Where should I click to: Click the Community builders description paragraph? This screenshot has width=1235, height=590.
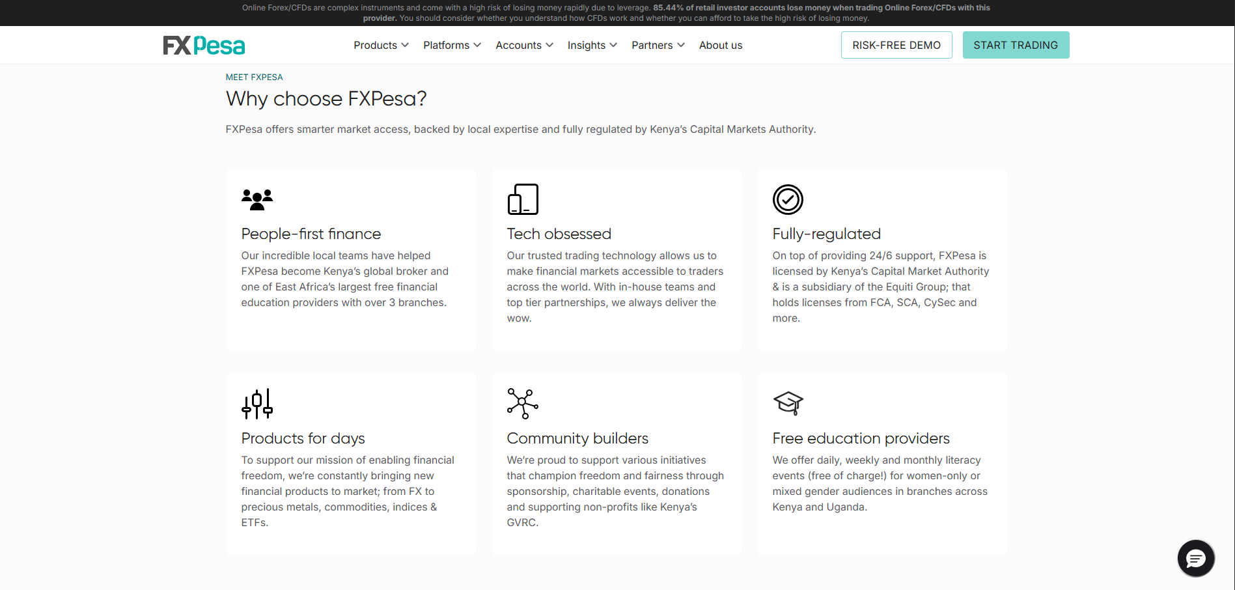click(615, 491)
